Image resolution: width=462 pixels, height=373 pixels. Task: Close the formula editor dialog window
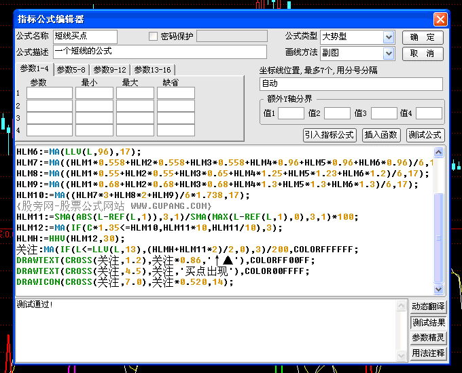coord(440,20)
